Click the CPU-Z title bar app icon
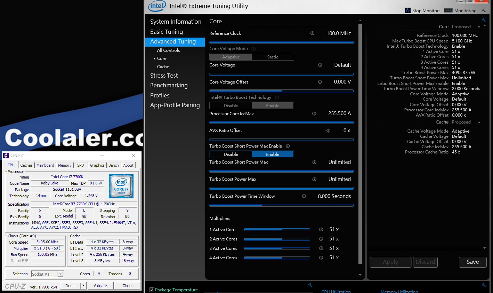Image resolution: width=493 pixels, height=293 pixels. pos(6,156)
